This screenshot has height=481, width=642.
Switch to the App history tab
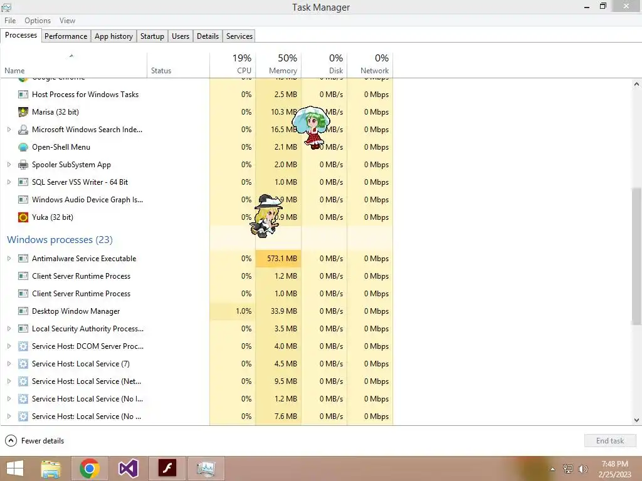coord(114,36)
